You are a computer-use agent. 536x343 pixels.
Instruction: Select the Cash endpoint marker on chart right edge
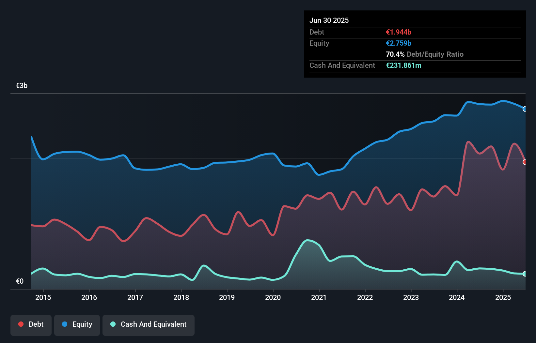click(x=525, y=275)
